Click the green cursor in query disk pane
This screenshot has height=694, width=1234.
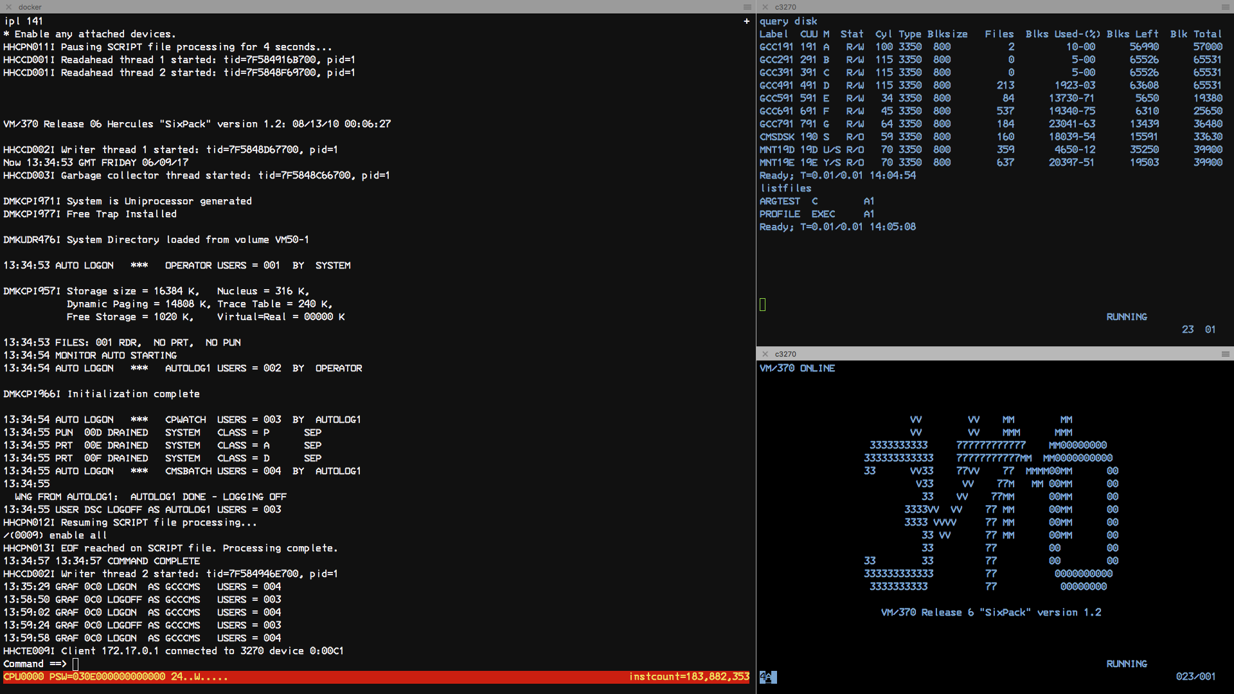(763, 305)
